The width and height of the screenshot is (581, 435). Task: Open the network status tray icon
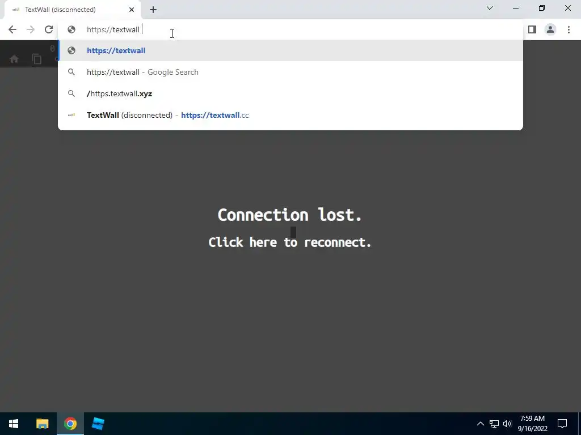click(x=494, y=424)
